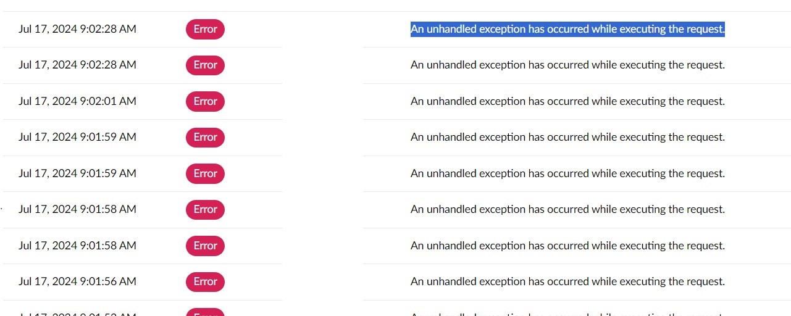Click the Error badge in the first 9:01:59 AM row
The width and height of the screenshot is (791, 316).
pyautogui.click(x=205, y=137)
